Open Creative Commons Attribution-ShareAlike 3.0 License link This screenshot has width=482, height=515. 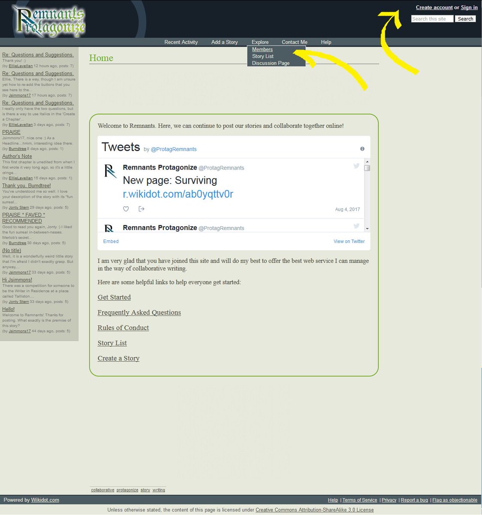pos(314,510)
